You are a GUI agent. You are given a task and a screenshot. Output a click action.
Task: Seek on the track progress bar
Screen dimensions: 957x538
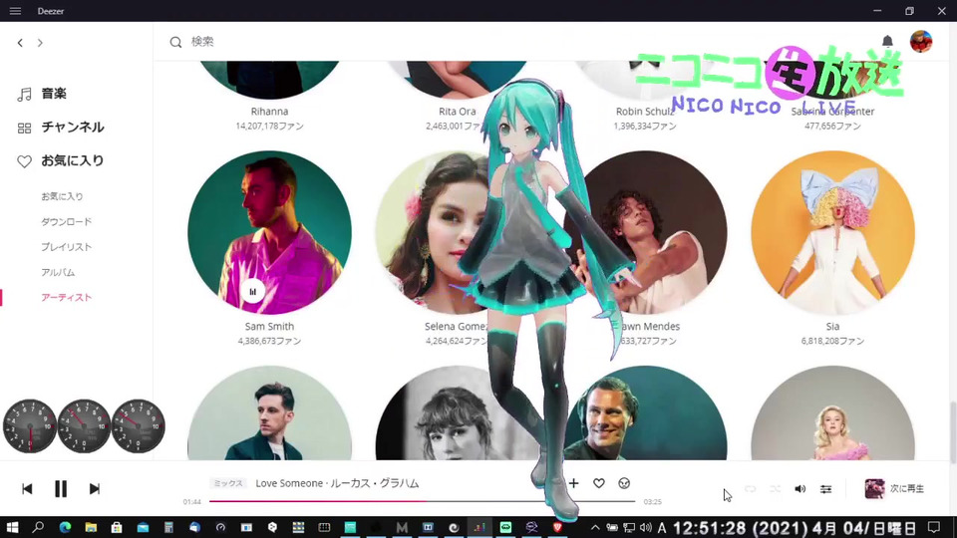point(422,501)
